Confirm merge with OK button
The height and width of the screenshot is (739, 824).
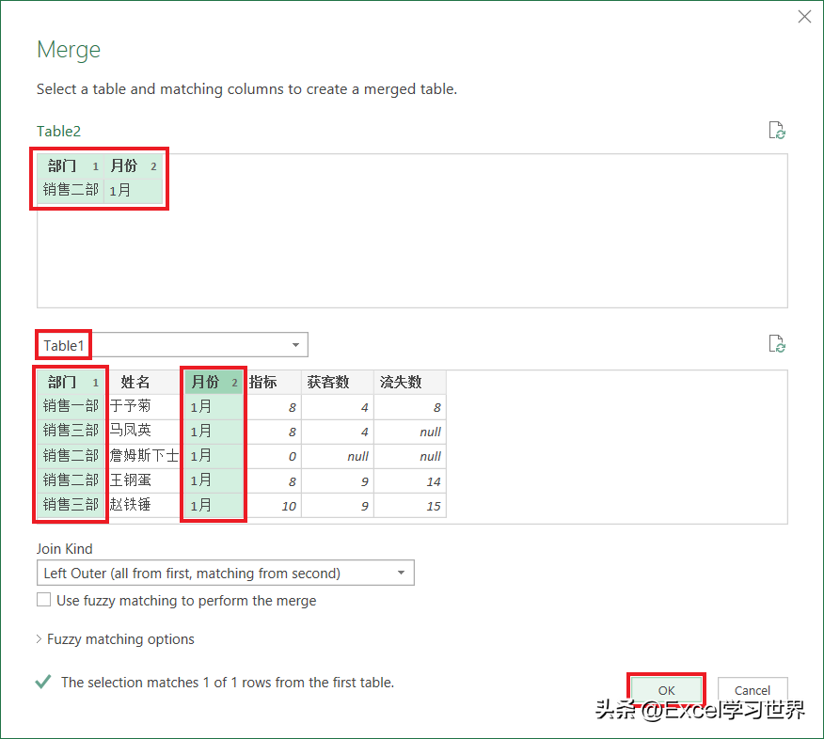pos(666,690)
